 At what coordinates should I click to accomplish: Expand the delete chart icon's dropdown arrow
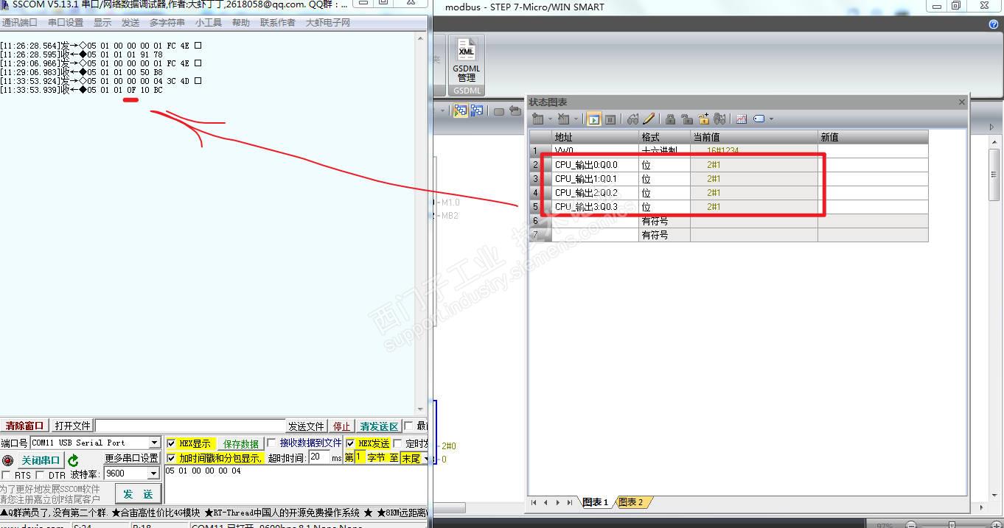576,119
